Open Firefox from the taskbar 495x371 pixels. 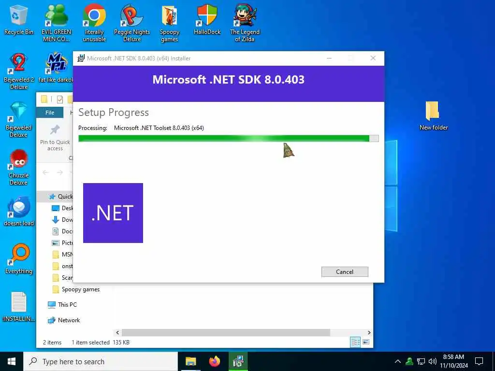click(214, 361)
